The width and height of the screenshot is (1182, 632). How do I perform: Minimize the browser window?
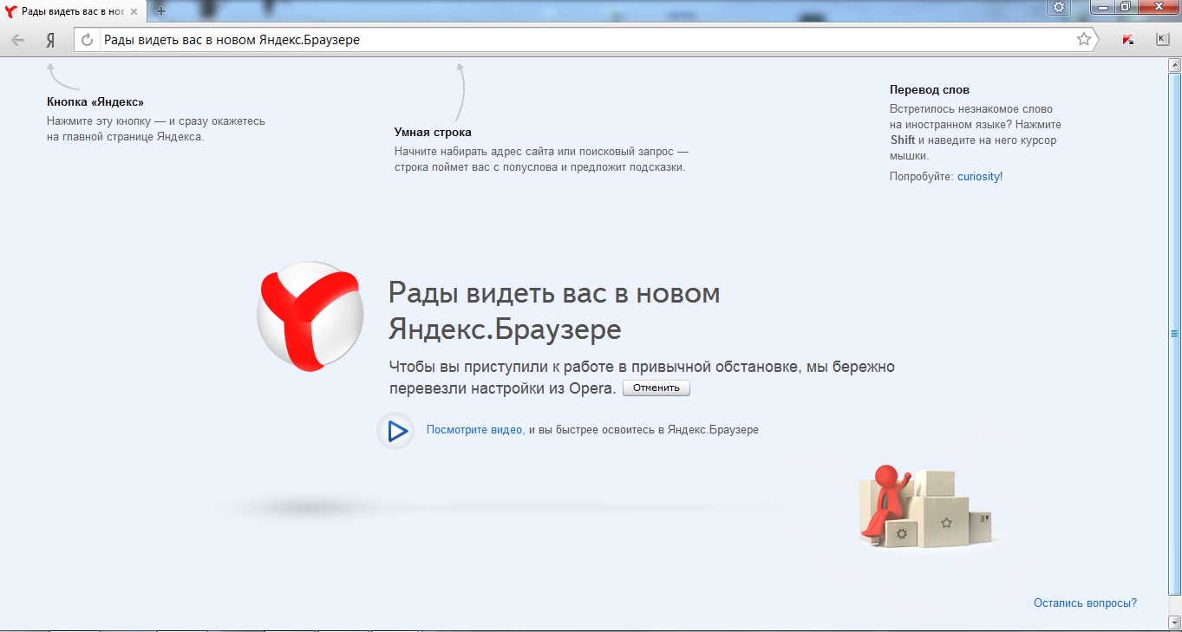point(1103,7)
